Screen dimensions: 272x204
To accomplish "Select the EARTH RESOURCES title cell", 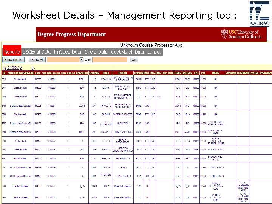I will click(123, 141).
